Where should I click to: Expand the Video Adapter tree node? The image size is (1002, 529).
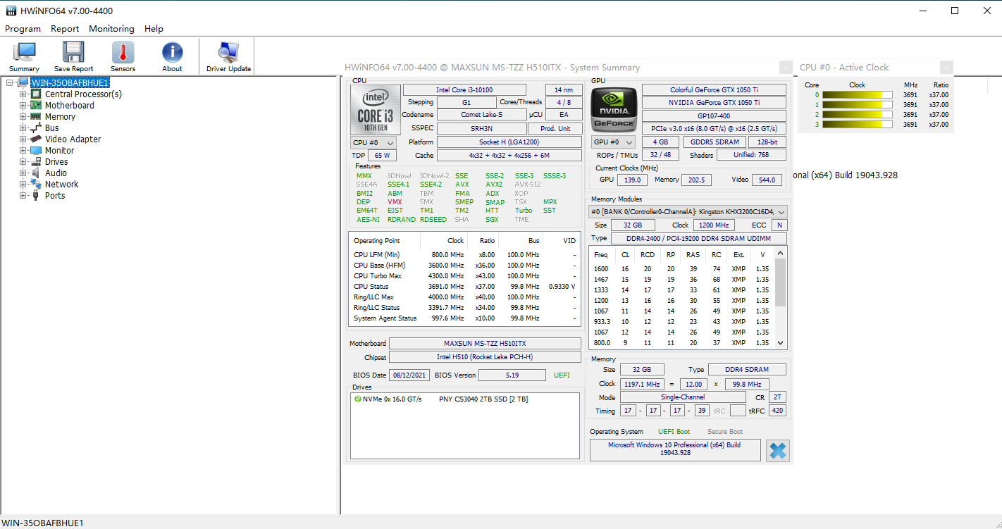click(x=23, y=139)
